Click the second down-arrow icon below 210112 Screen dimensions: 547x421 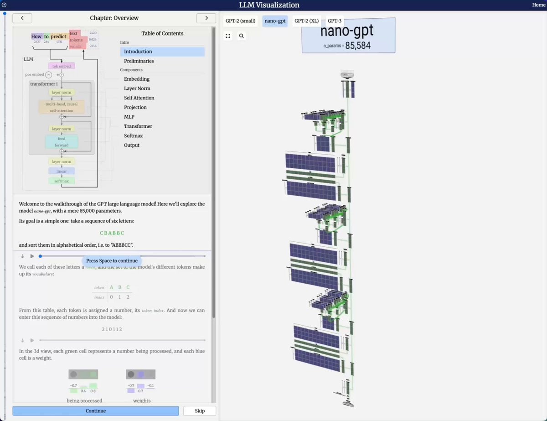point(22,340)
